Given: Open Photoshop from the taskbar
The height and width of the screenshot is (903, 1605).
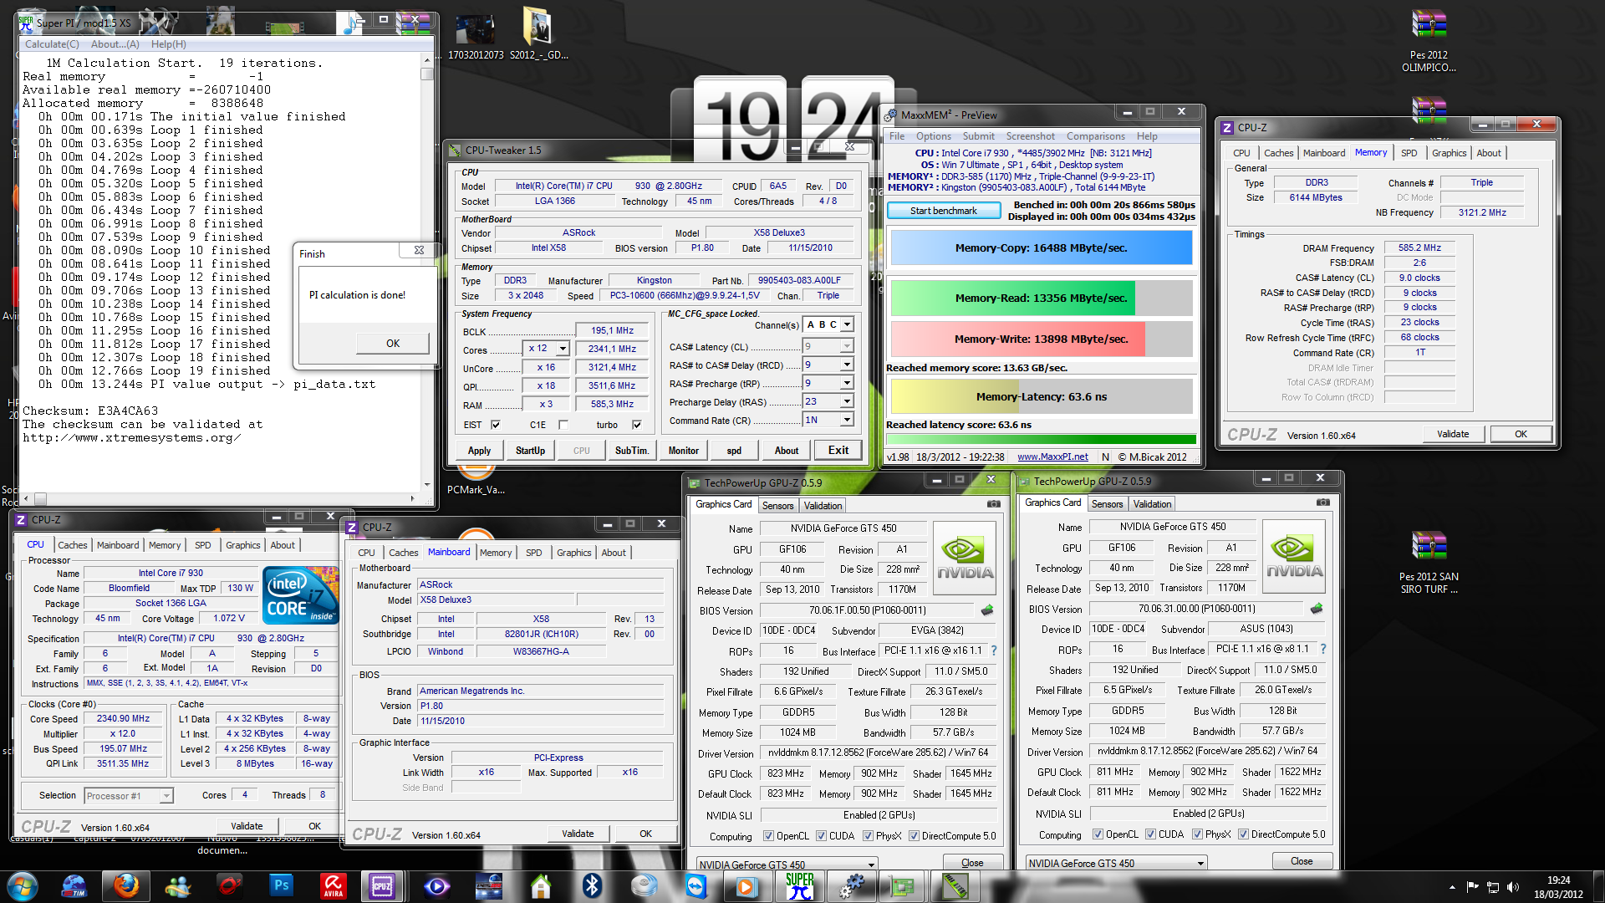Looking at the screenshot, I should 281,886.
